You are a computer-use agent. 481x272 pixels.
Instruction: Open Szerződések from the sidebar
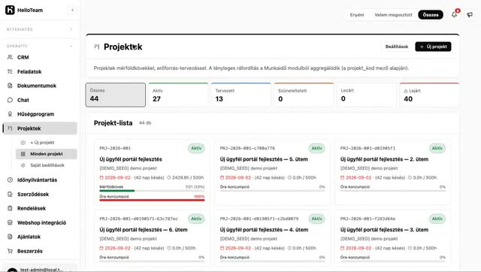40,194
